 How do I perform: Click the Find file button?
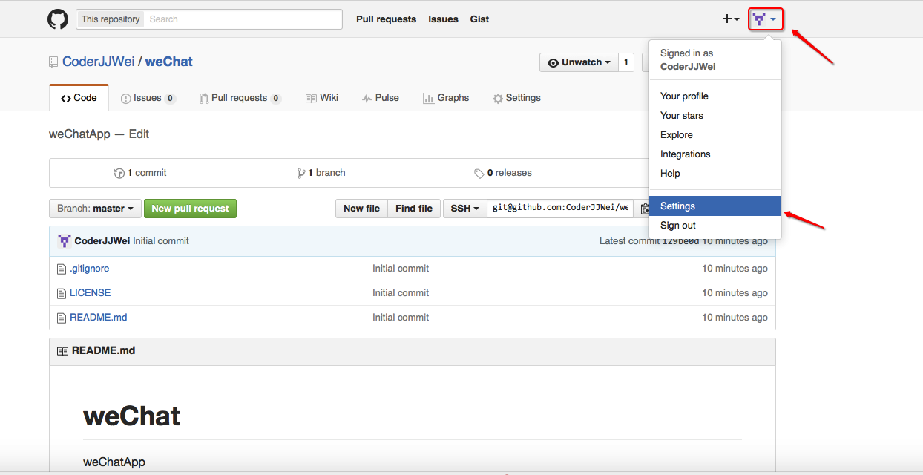pyautogui.click(x=414, y=209)
